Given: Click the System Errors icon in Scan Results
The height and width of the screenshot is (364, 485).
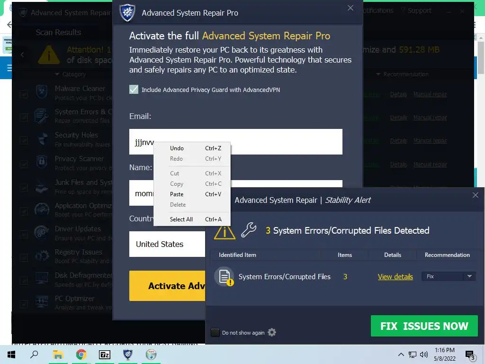Looking at the screenshot, I should (x=42, y=116).
